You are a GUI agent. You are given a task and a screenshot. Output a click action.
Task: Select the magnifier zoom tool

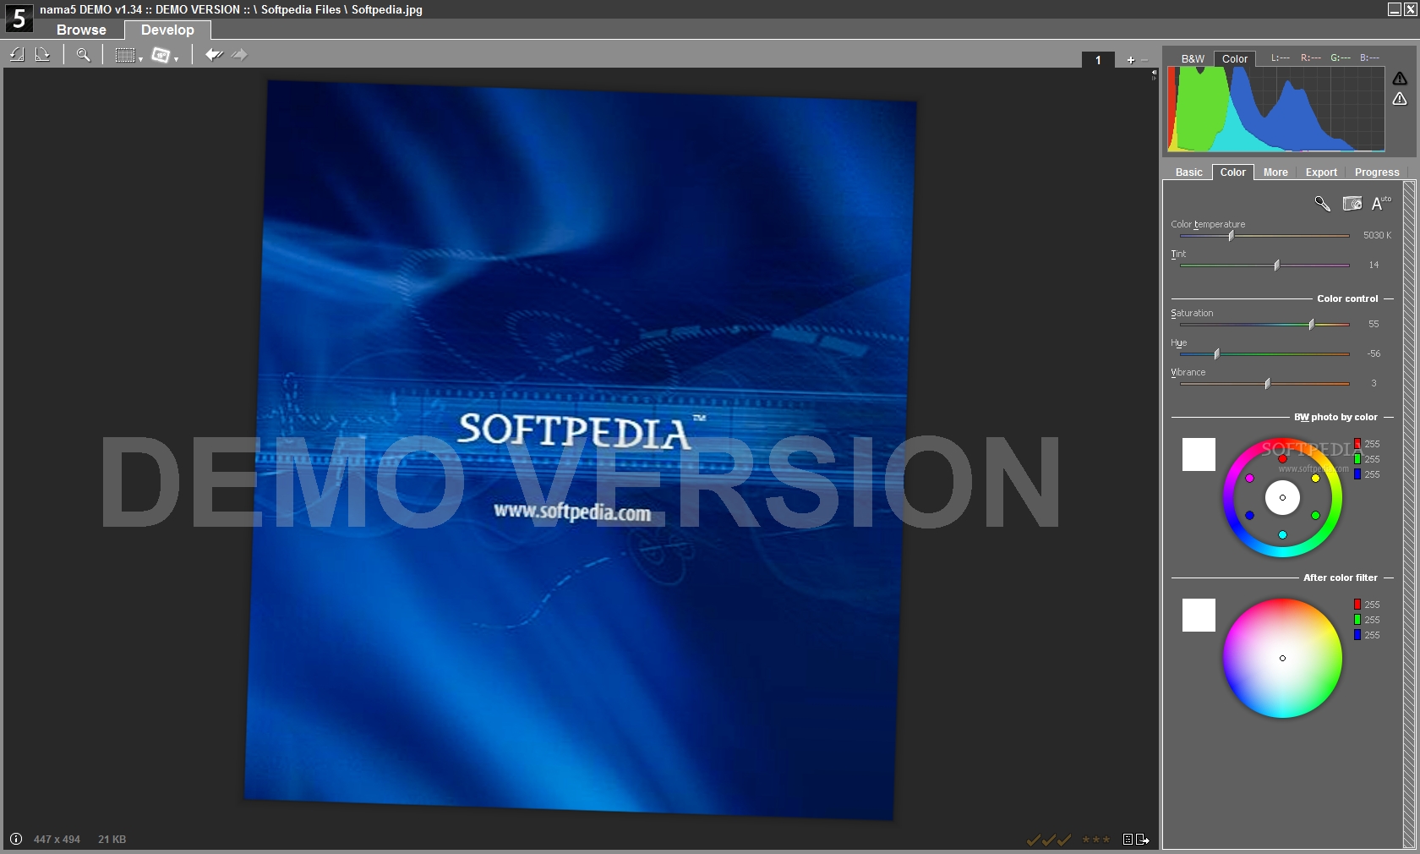coord(83,55)
